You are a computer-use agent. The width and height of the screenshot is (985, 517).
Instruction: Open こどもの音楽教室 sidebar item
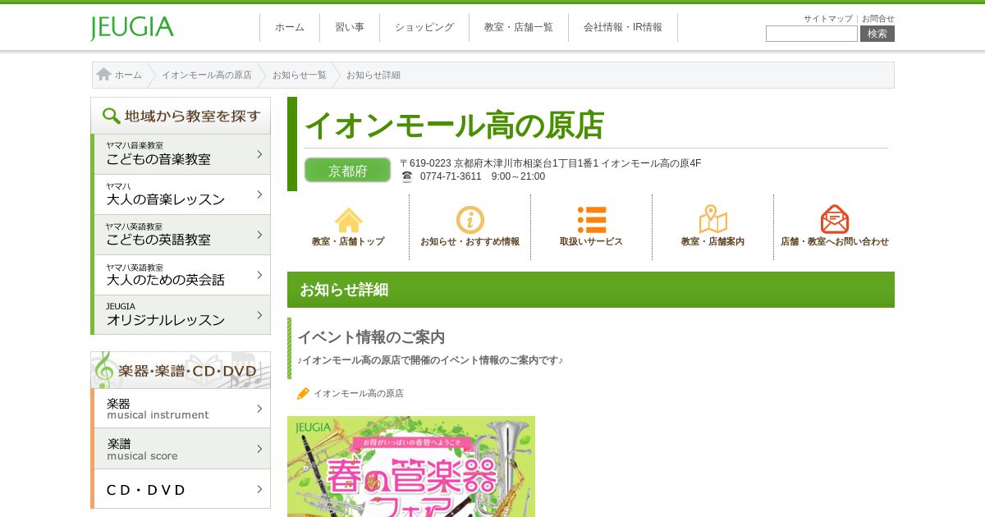pos(181,154)
